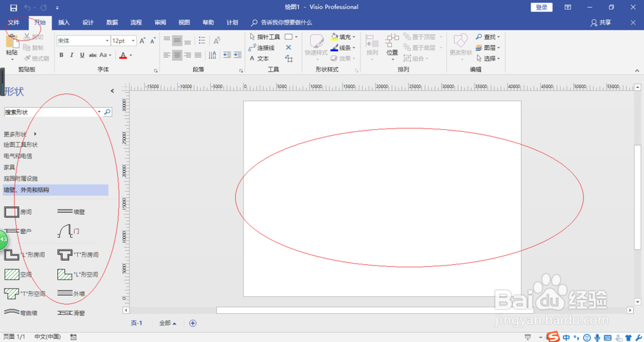Toggle Underline formatting
This screenshot has width=644, height=342.
(x=82, y=55)
